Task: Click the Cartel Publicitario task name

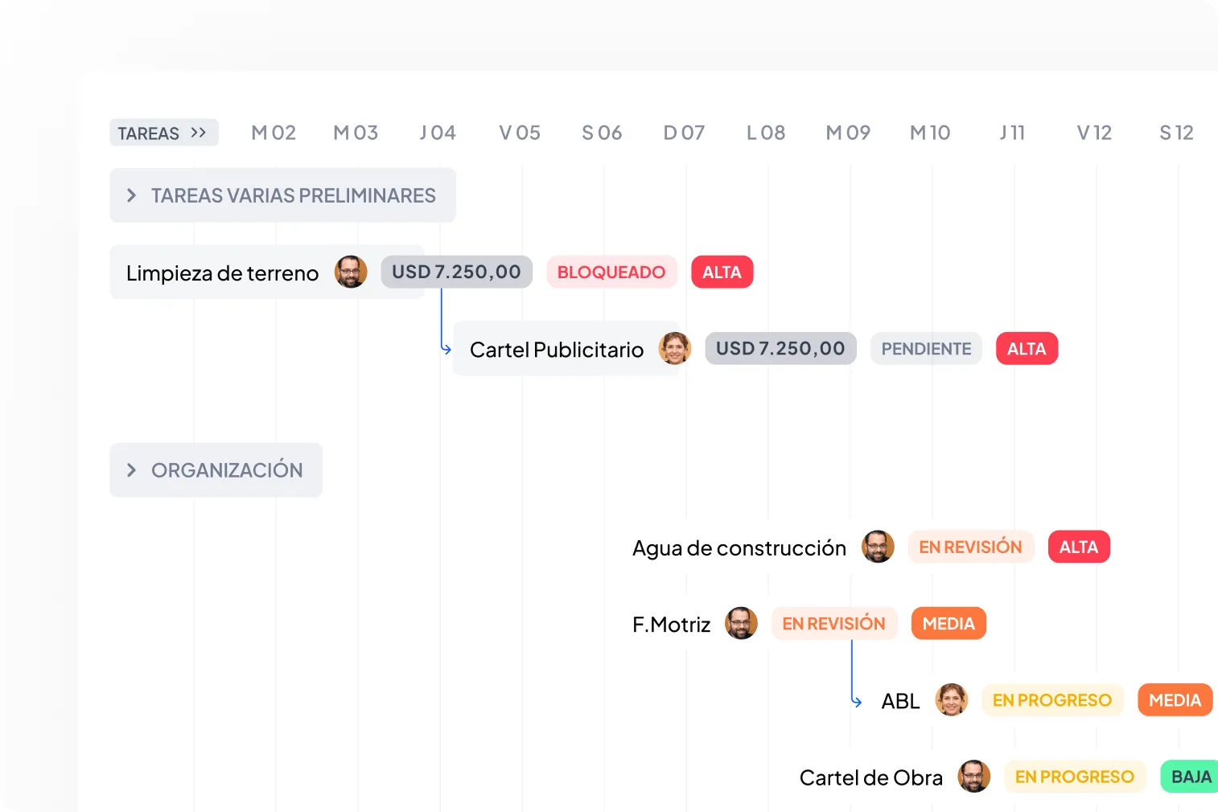Action: (555, 349)
